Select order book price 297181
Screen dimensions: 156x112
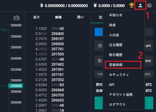click(58, 75)
